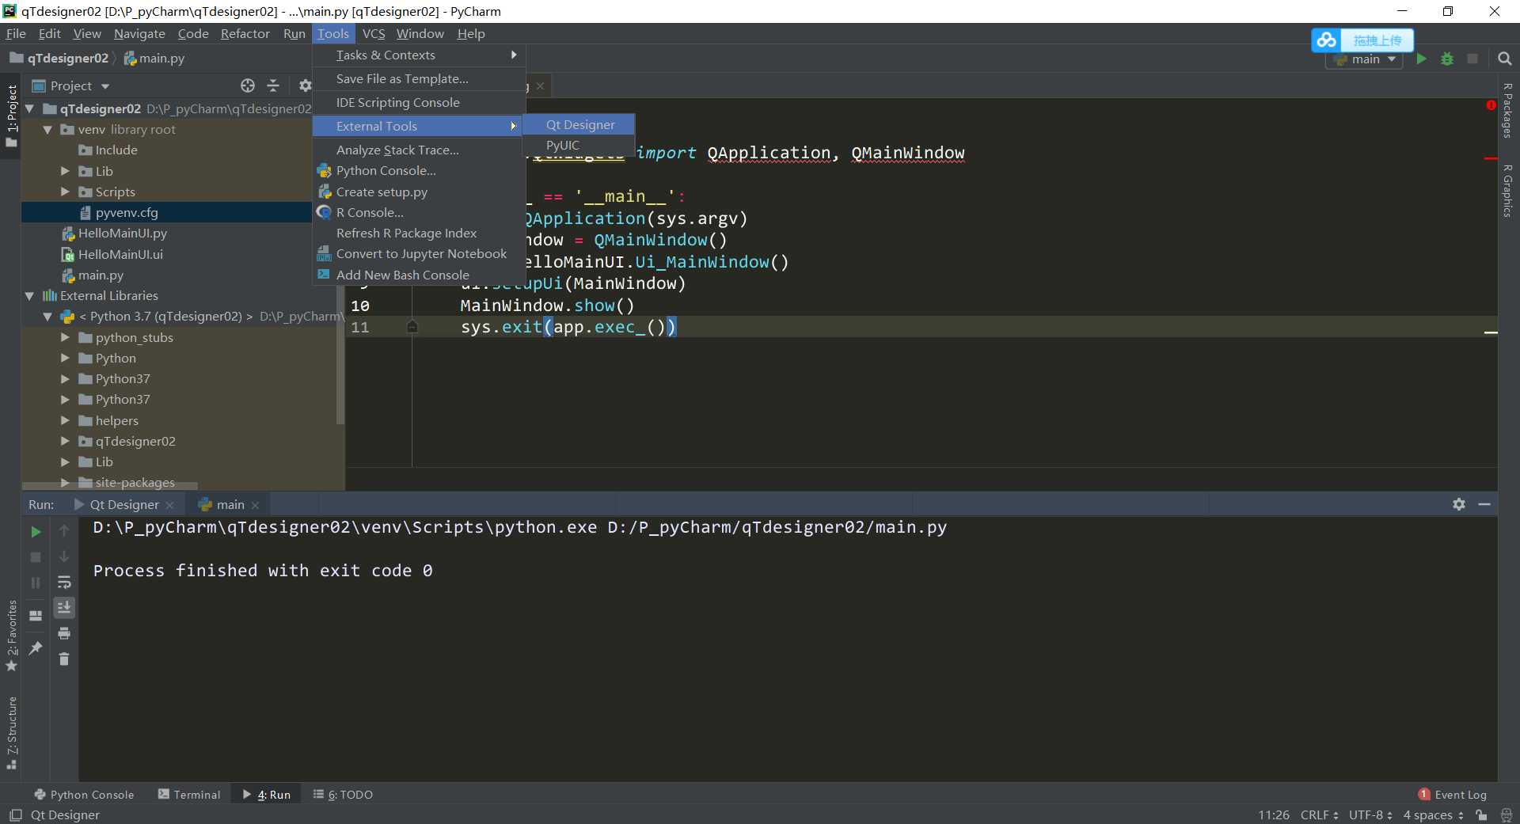Open the Event Log notification
Image resolution: width=1520 pixels, height=824 pixels.
[x=1453, y=795]
